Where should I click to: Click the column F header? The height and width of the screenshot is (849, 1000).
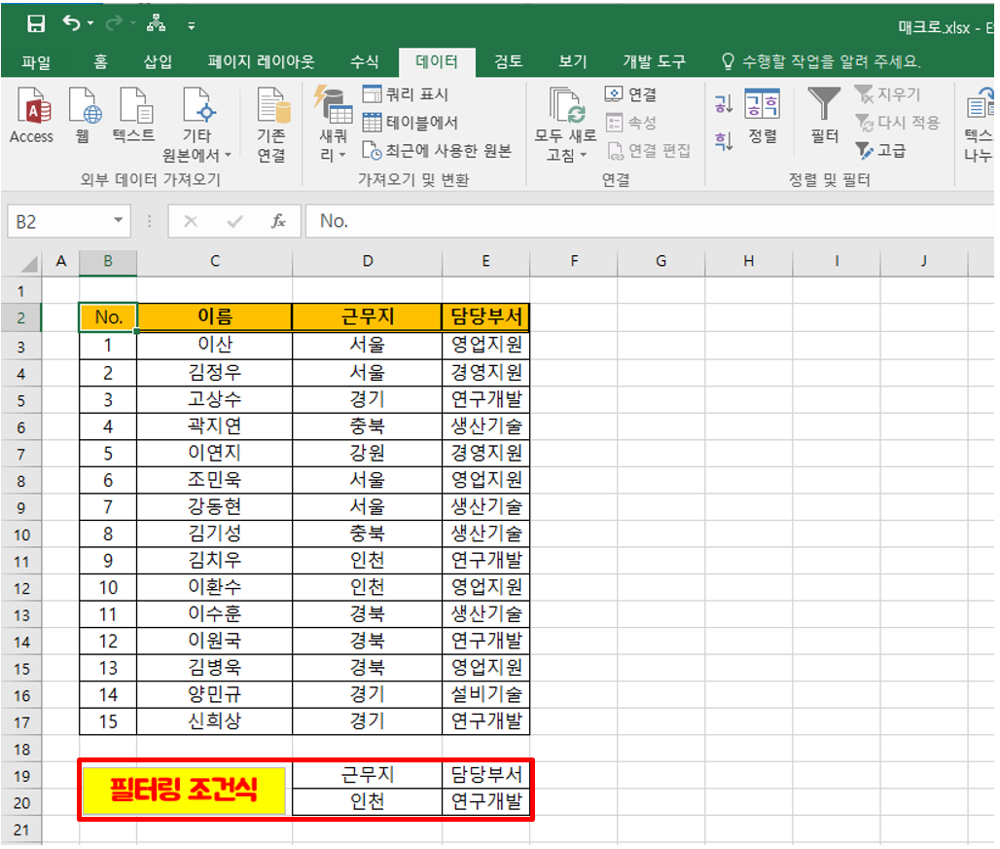(573, 262)
